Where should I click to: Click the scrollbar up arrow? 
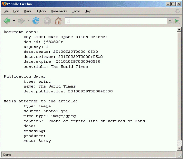[179, 29]
